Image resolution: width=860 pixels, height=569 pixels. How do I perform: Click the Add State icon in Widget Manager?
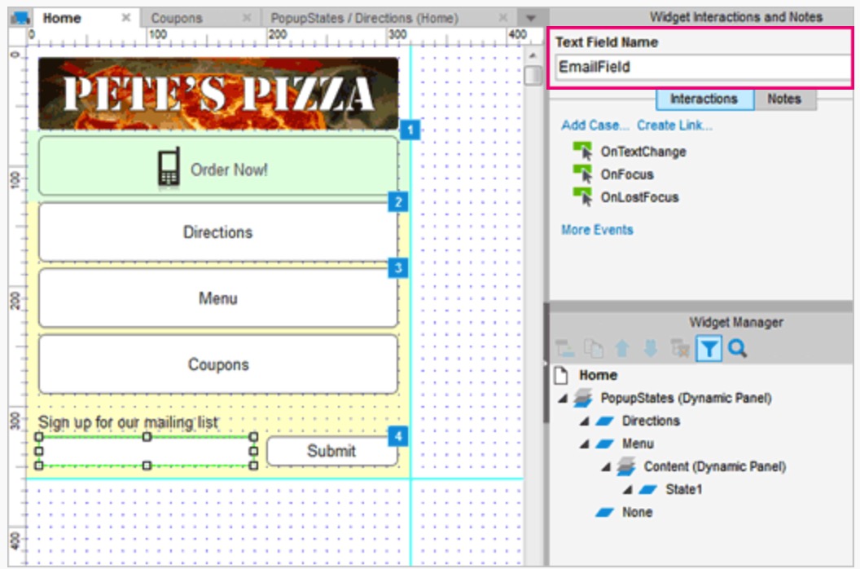point(565,349)
